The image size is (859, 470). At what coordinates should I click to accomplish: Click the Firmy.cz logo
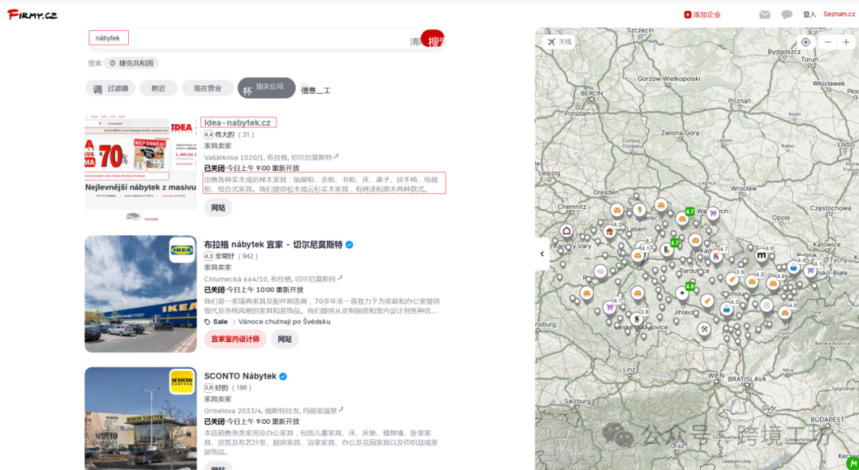point(33,14)
